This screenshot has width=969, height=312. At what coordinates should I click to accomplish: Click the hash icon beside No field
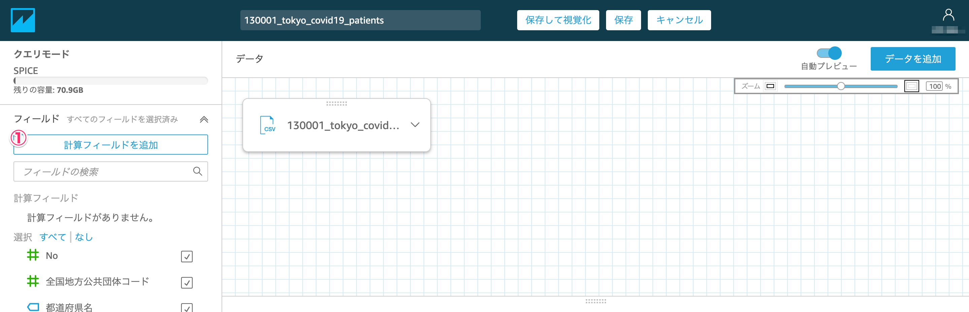coord(33,256)
